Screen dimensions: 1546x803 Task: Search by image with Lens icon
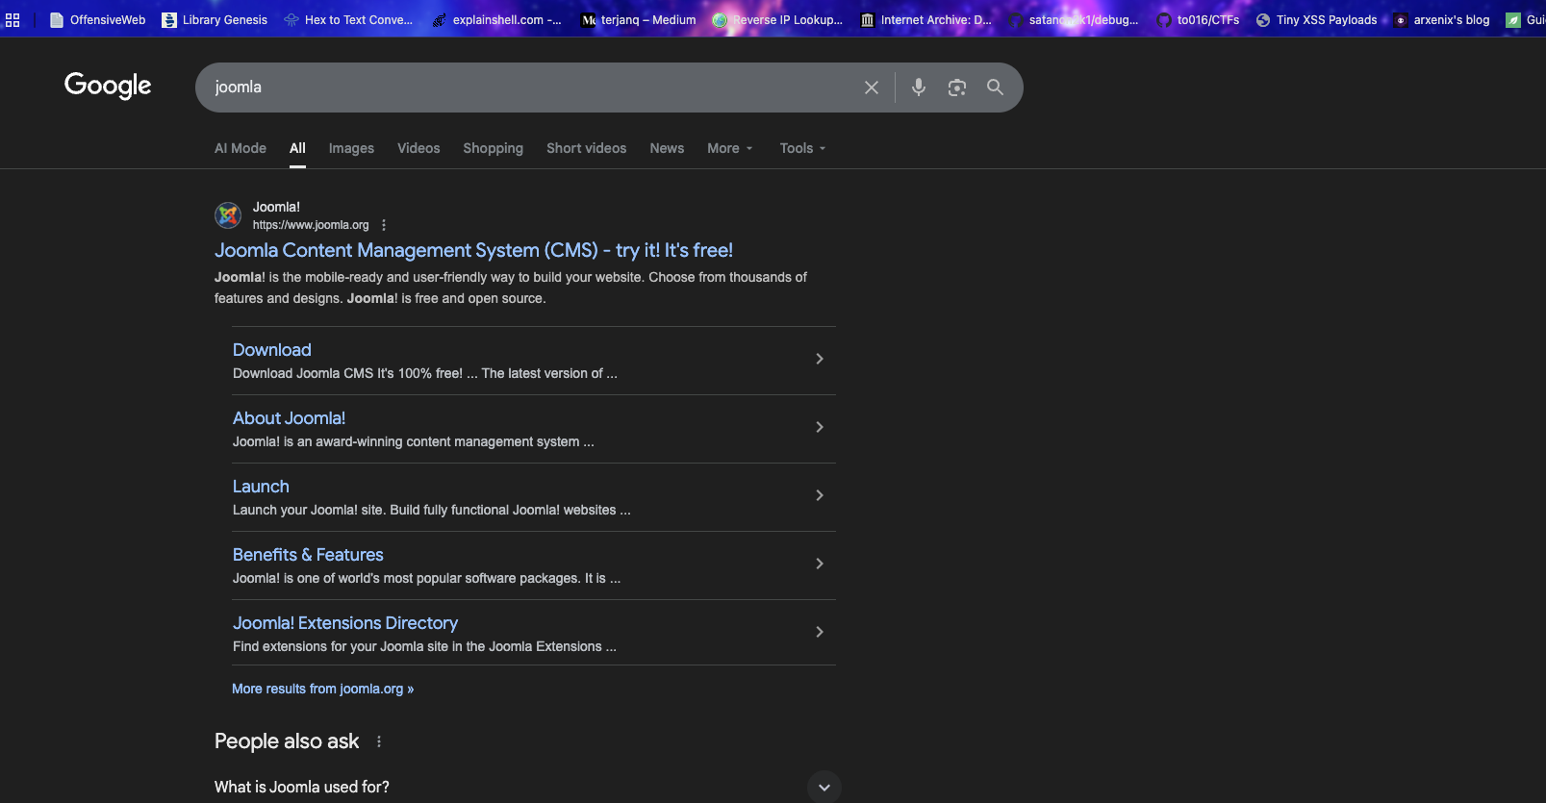tap(957, 88)
